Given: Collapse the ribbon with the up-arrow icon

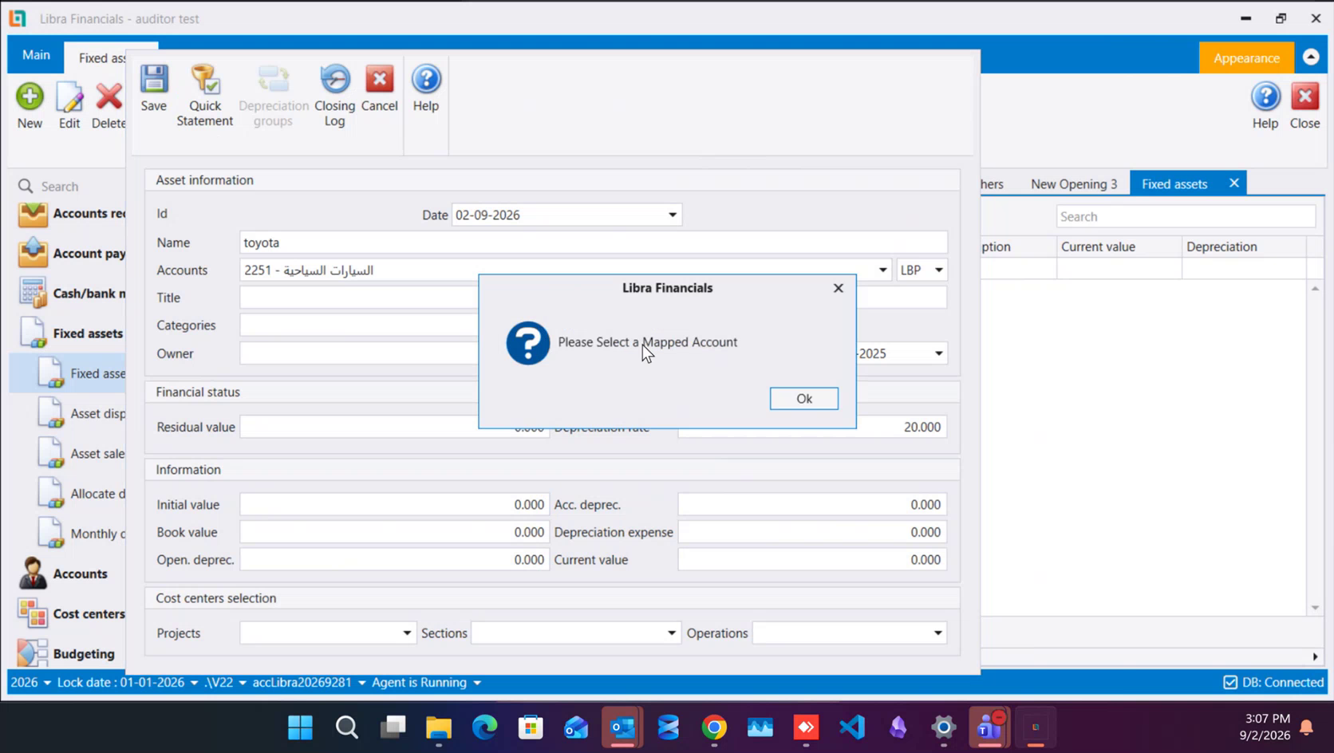Looking at the screenshot, I should click(x=1311, y=57).
